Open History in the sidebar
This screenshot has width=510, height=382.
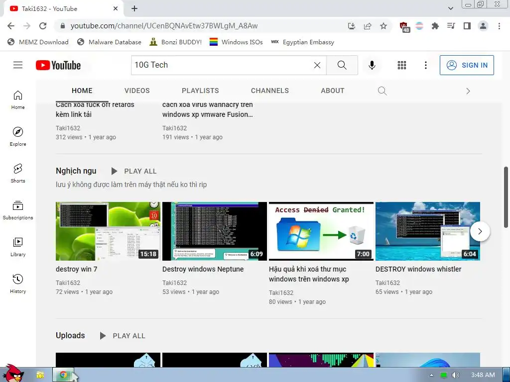(x=18, y=284)
